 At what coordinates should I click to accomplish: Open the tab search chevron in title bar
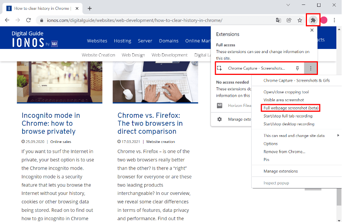pyautogui.click(x=288, y=5)
